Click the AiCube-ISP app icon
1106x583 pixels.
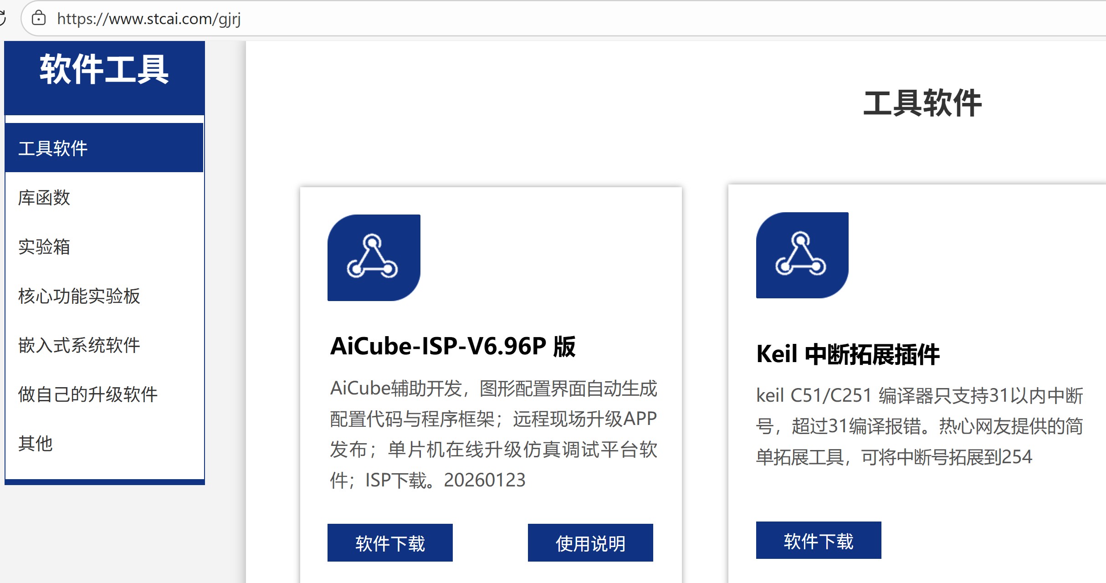pyautogui.click(x=374, y=257)
